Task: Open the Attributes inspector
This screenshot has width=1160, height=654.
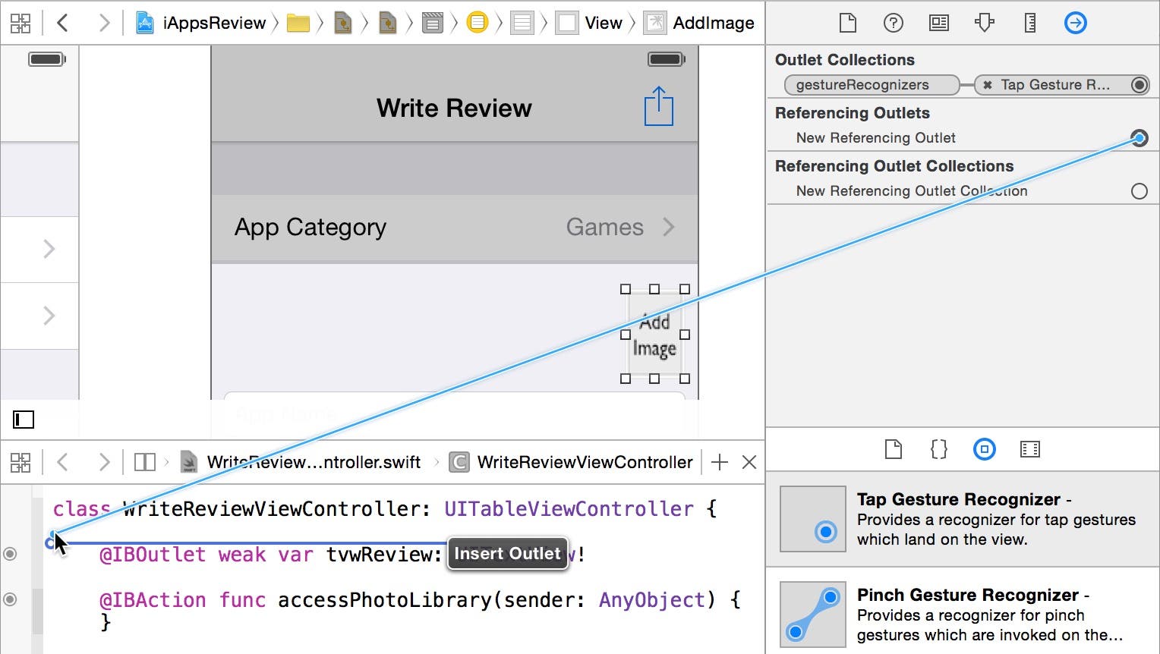Action: coord(984,23)
